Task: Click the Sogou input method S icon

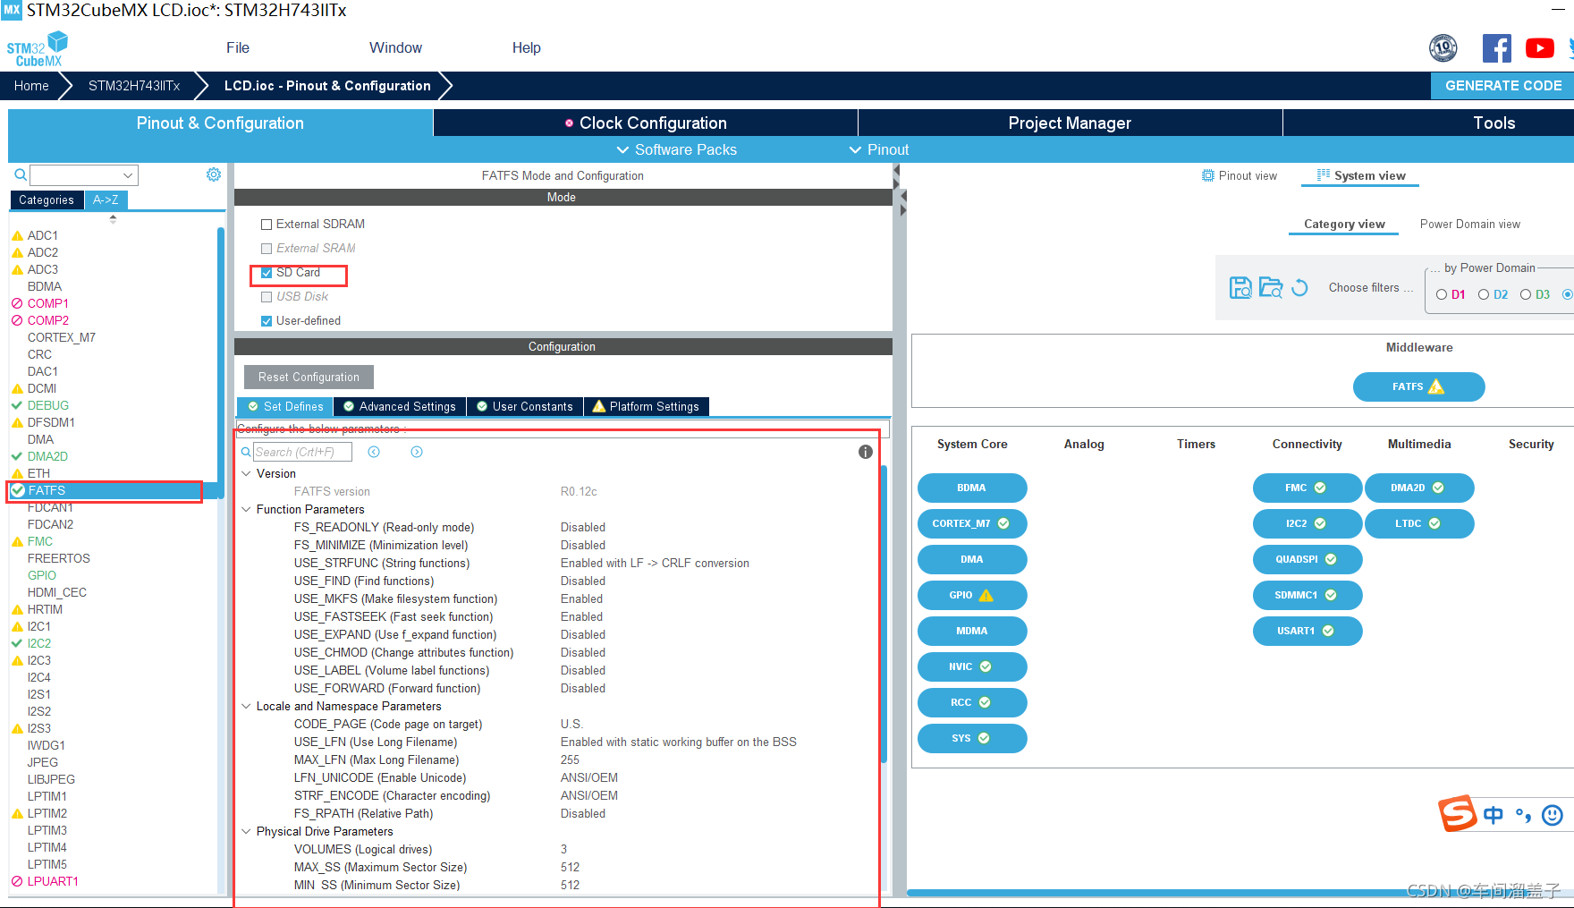Action: coord(1457,813)
